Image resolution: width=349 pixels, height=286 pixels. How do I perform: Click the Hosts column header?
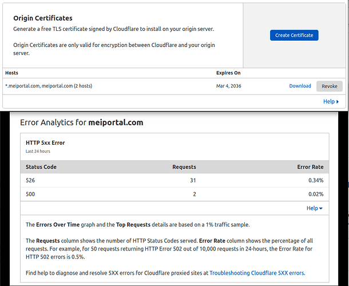coord(13,73)
